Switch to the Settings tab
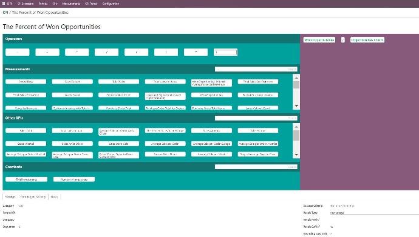This screenshot has height=237, width=419. point(10,197)
